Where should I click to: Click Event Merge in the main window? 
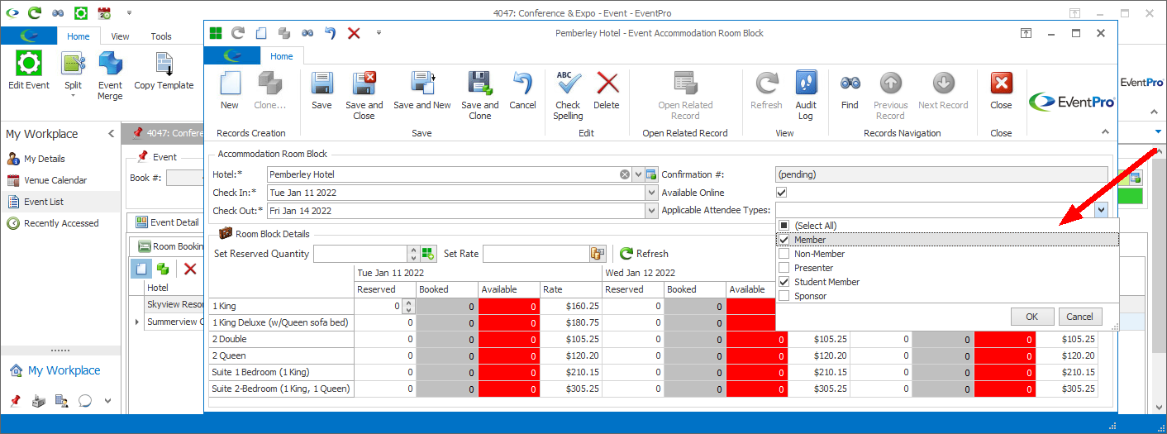tap(110, 76)
